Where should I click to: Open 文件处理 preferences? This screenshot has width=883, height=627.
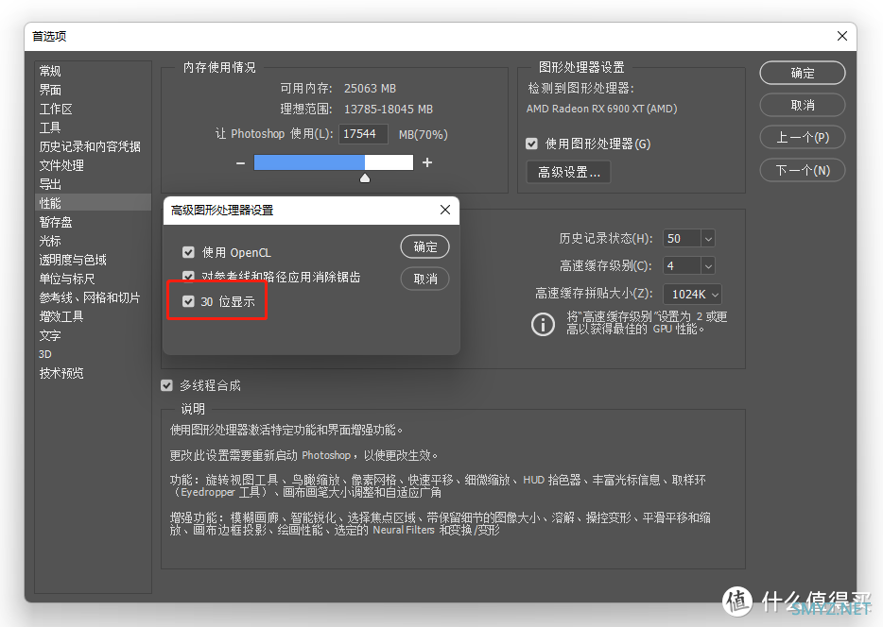point(61,165)
